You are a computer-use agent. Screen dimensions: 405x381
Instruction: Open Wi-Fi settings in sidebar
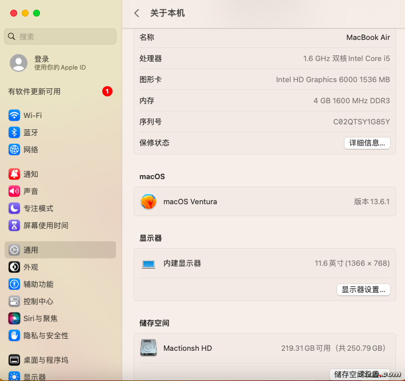(32, 115)
